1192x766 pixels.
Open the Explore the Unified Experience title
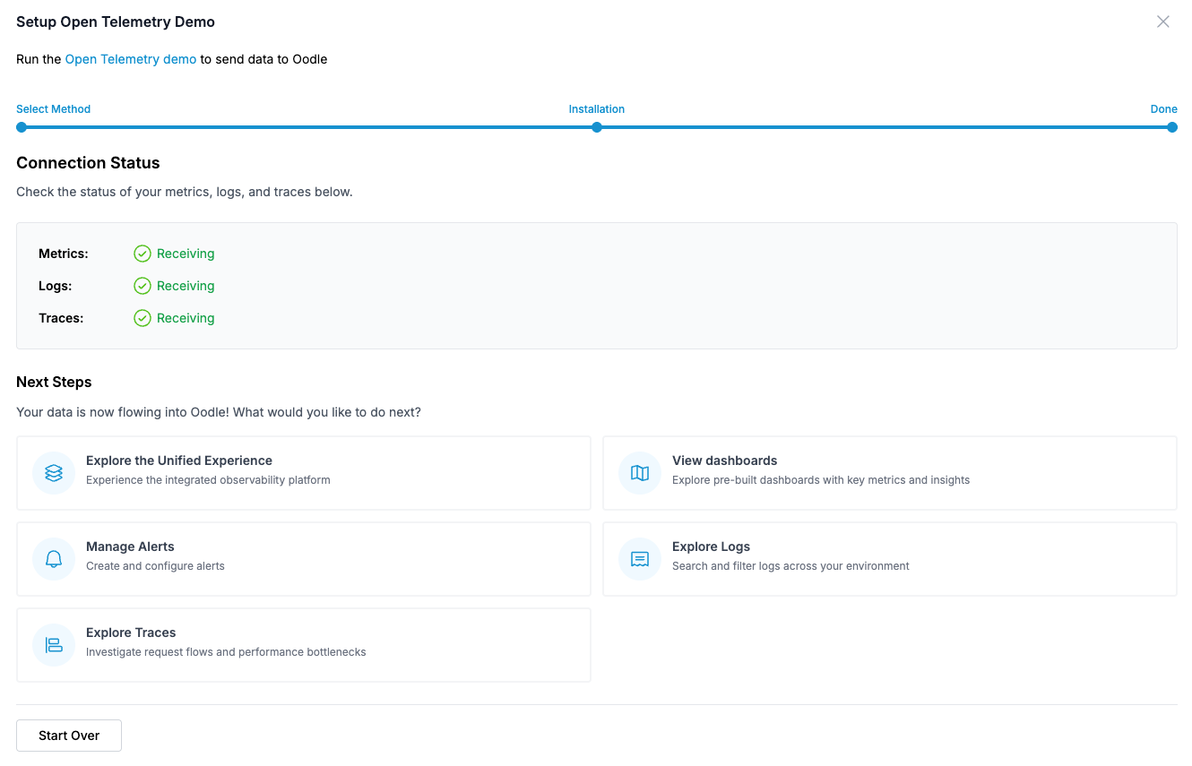(179, 460)
